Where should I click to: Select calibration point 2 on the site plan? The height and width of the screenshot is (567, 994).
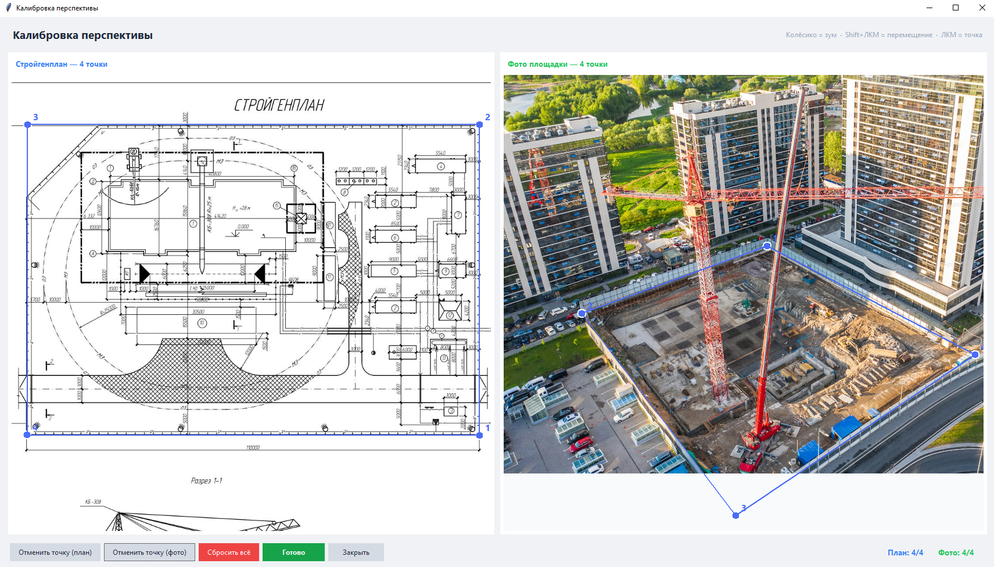point(479,124)
